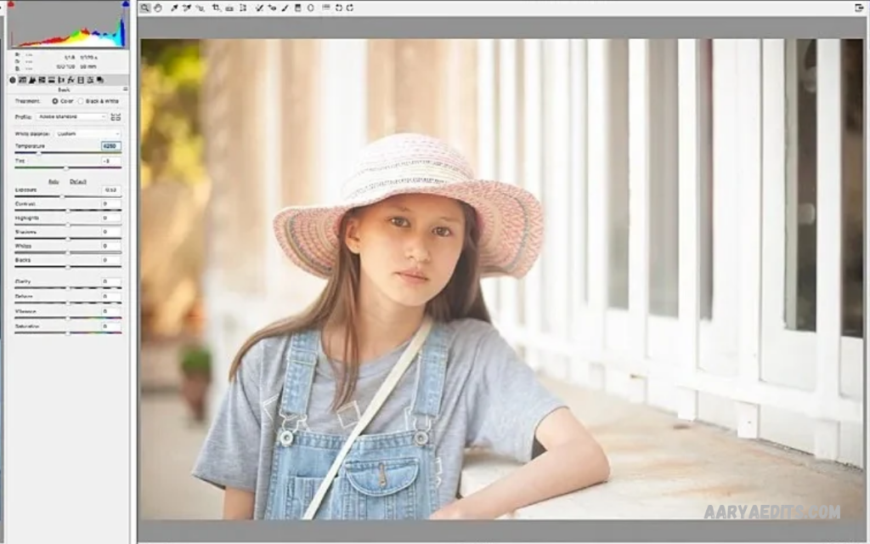Click the Vibrance slider handle

pyautogui.click(x=68, y=318)
